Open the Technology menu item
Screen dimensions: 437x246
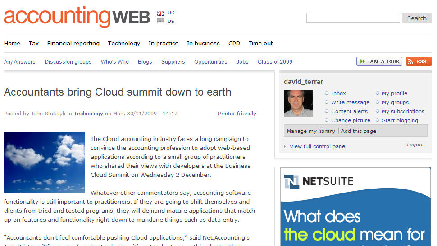[x=124, y=44]
